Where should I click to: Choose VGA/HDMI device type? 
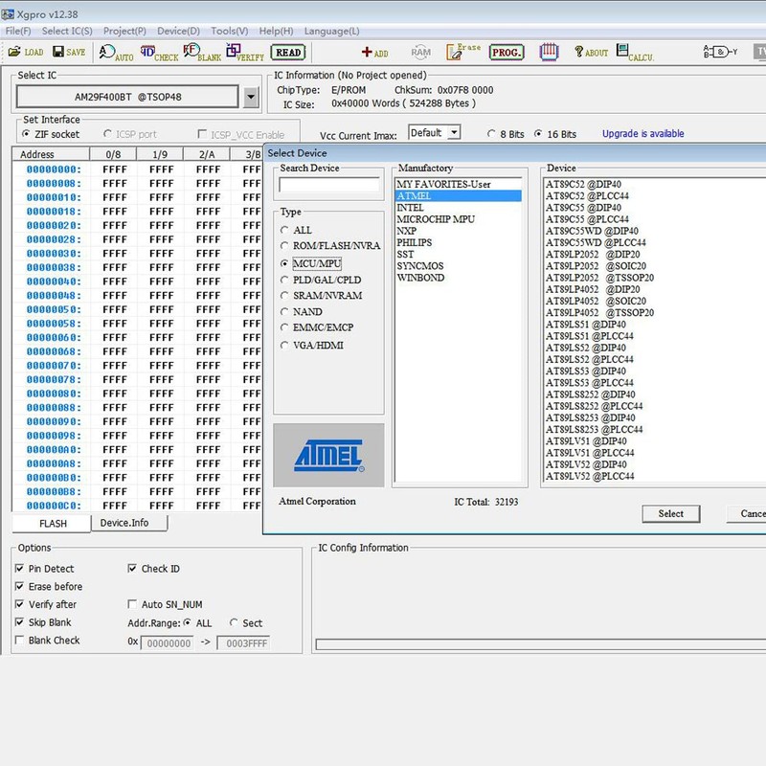[312, 346]
